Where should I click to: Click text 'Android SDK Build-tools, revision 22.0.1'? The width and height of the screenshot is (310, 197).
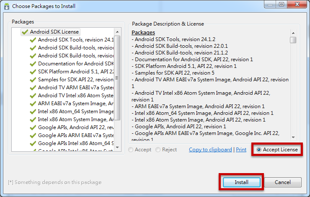pos(181,46)
